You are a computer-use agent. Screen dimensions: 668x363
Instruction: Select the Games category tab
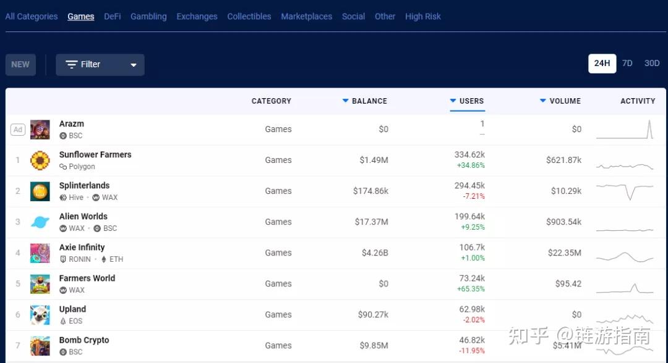[x=81, y=17]
